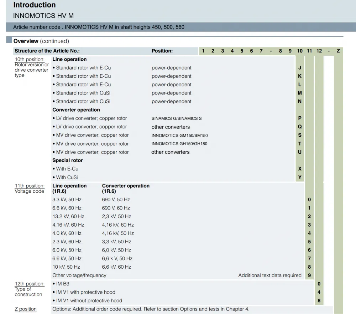Click position header number '10'

coord(300,51)
